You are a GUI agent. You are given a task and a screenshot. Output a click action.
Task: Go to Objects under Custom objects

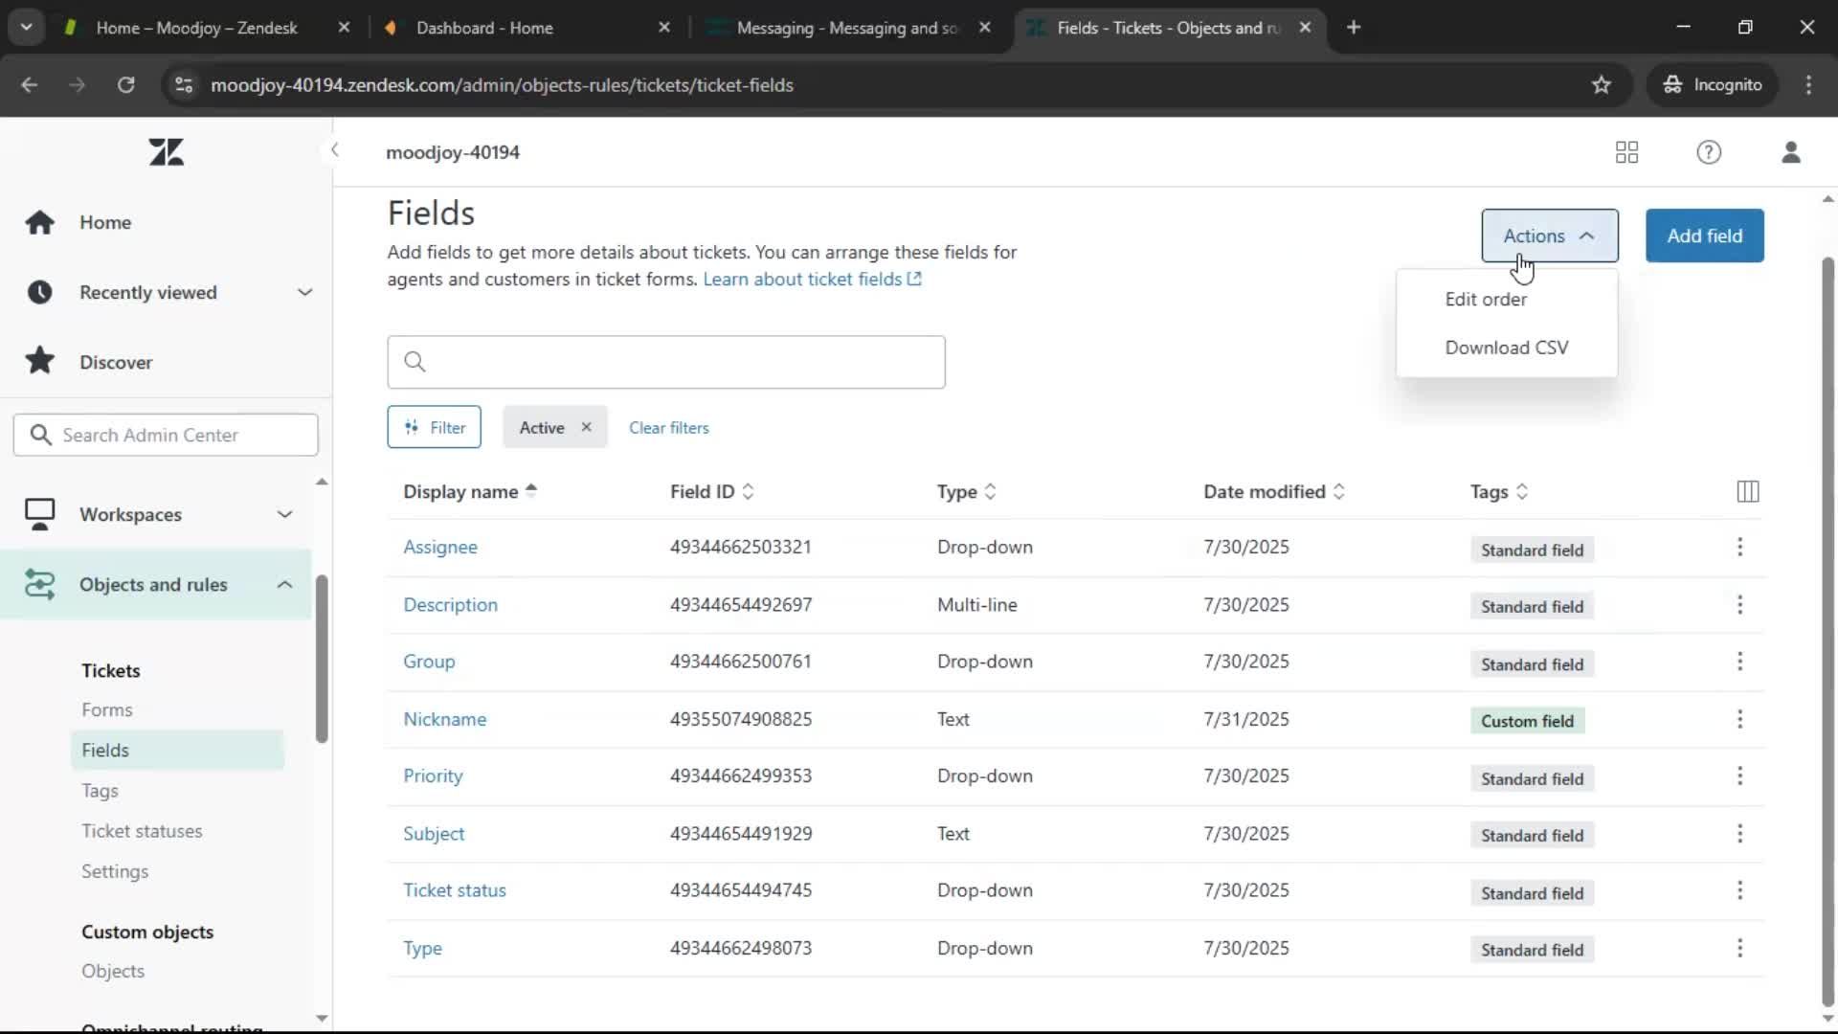[113, 971]
